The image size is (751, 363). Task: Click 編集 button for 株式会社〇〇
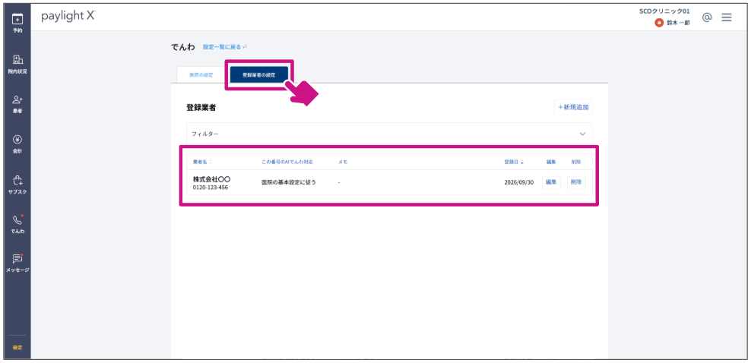tap(551, 182)
